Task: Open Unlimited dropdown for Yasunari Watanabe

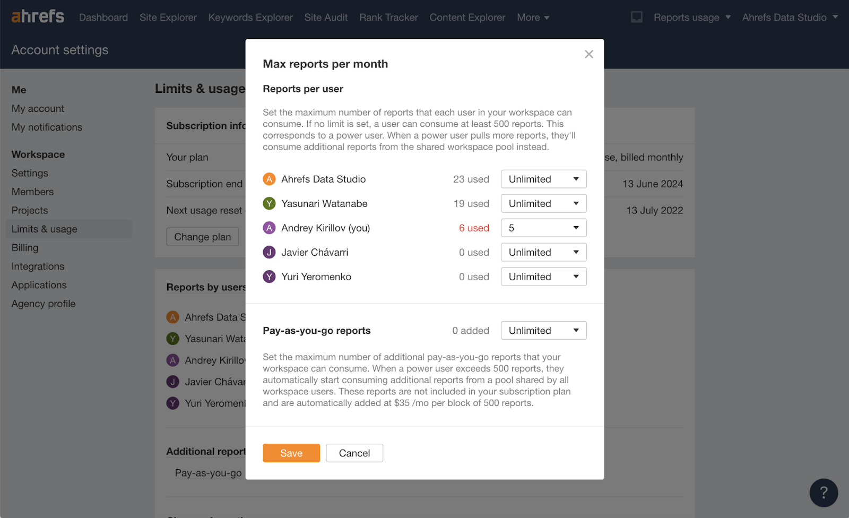Action: [543, 203]
